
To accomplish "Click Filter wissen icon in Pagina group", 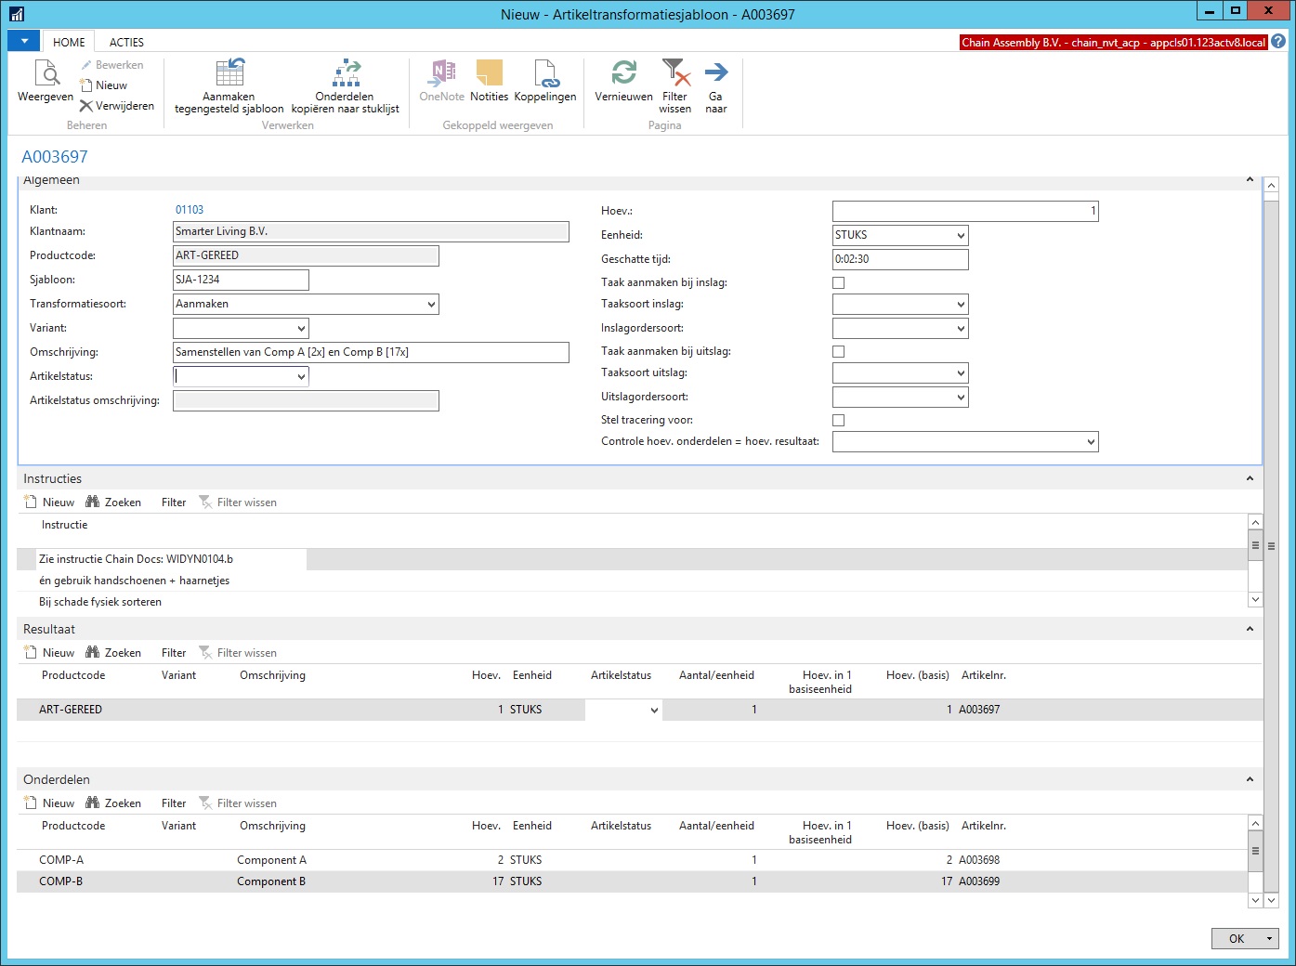I will coord(675,72).
